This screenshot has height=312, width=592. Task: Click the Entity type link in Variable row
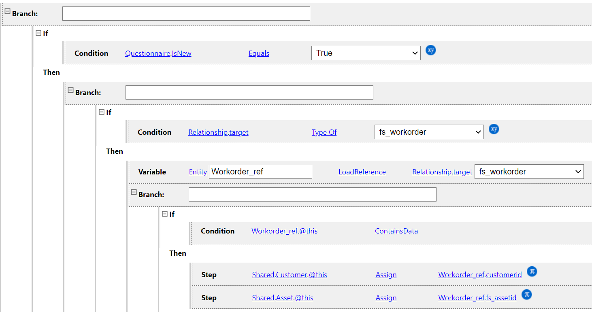point(198,172)
